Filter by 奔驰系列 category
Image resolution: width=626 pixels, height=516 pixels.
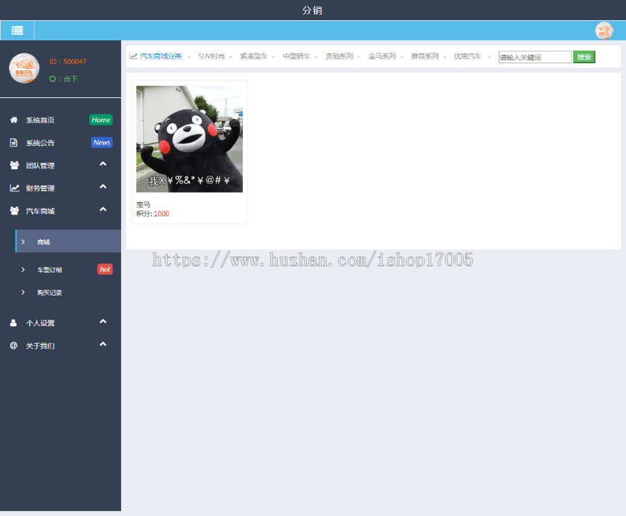(339, 56)
